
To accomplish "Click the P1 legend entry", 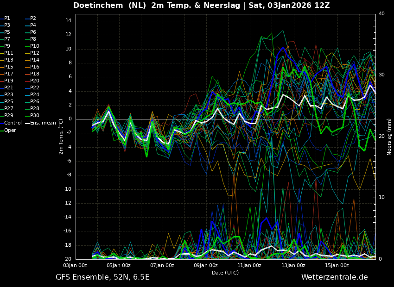I will click(x=5, y=19).
